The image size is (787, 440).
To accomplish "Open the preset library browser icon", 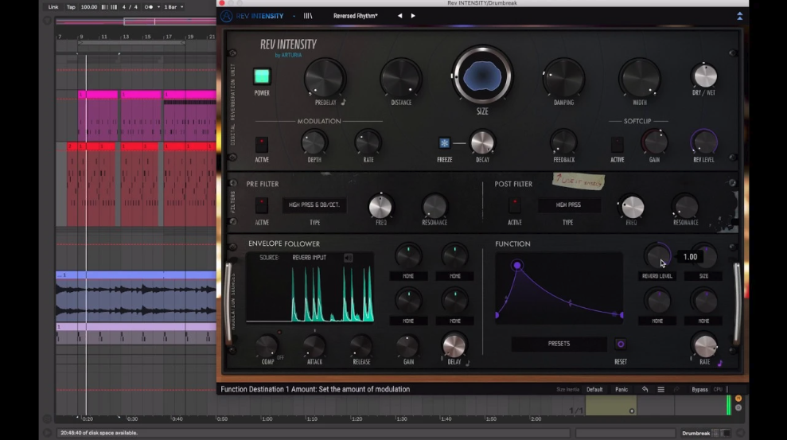I will pyautogui.click(x=308, y=16).
